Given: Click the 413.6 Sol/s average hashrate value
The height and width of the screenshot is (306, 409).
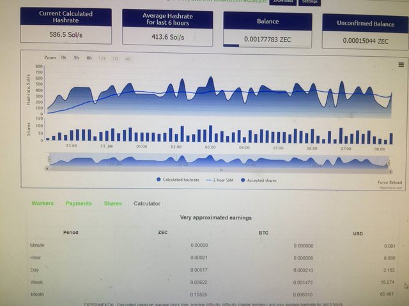Looking at the screenshot, I should click(x=167, y=37).
